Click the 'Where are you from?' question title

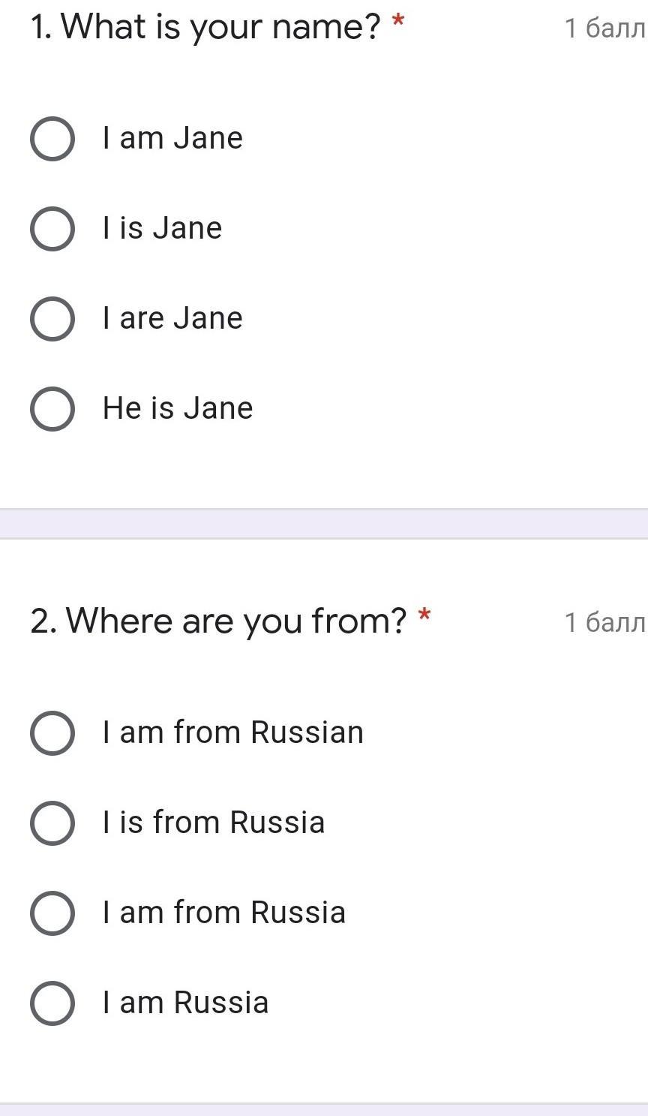pyautogui.click(x=218, y=621)
